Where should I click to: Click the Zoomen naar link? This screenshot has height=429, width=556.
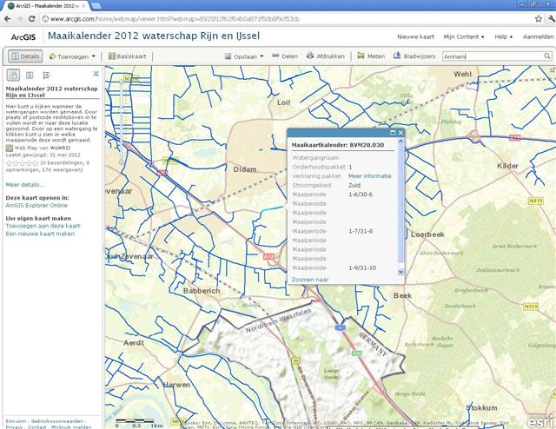click(x=310, y=280)
